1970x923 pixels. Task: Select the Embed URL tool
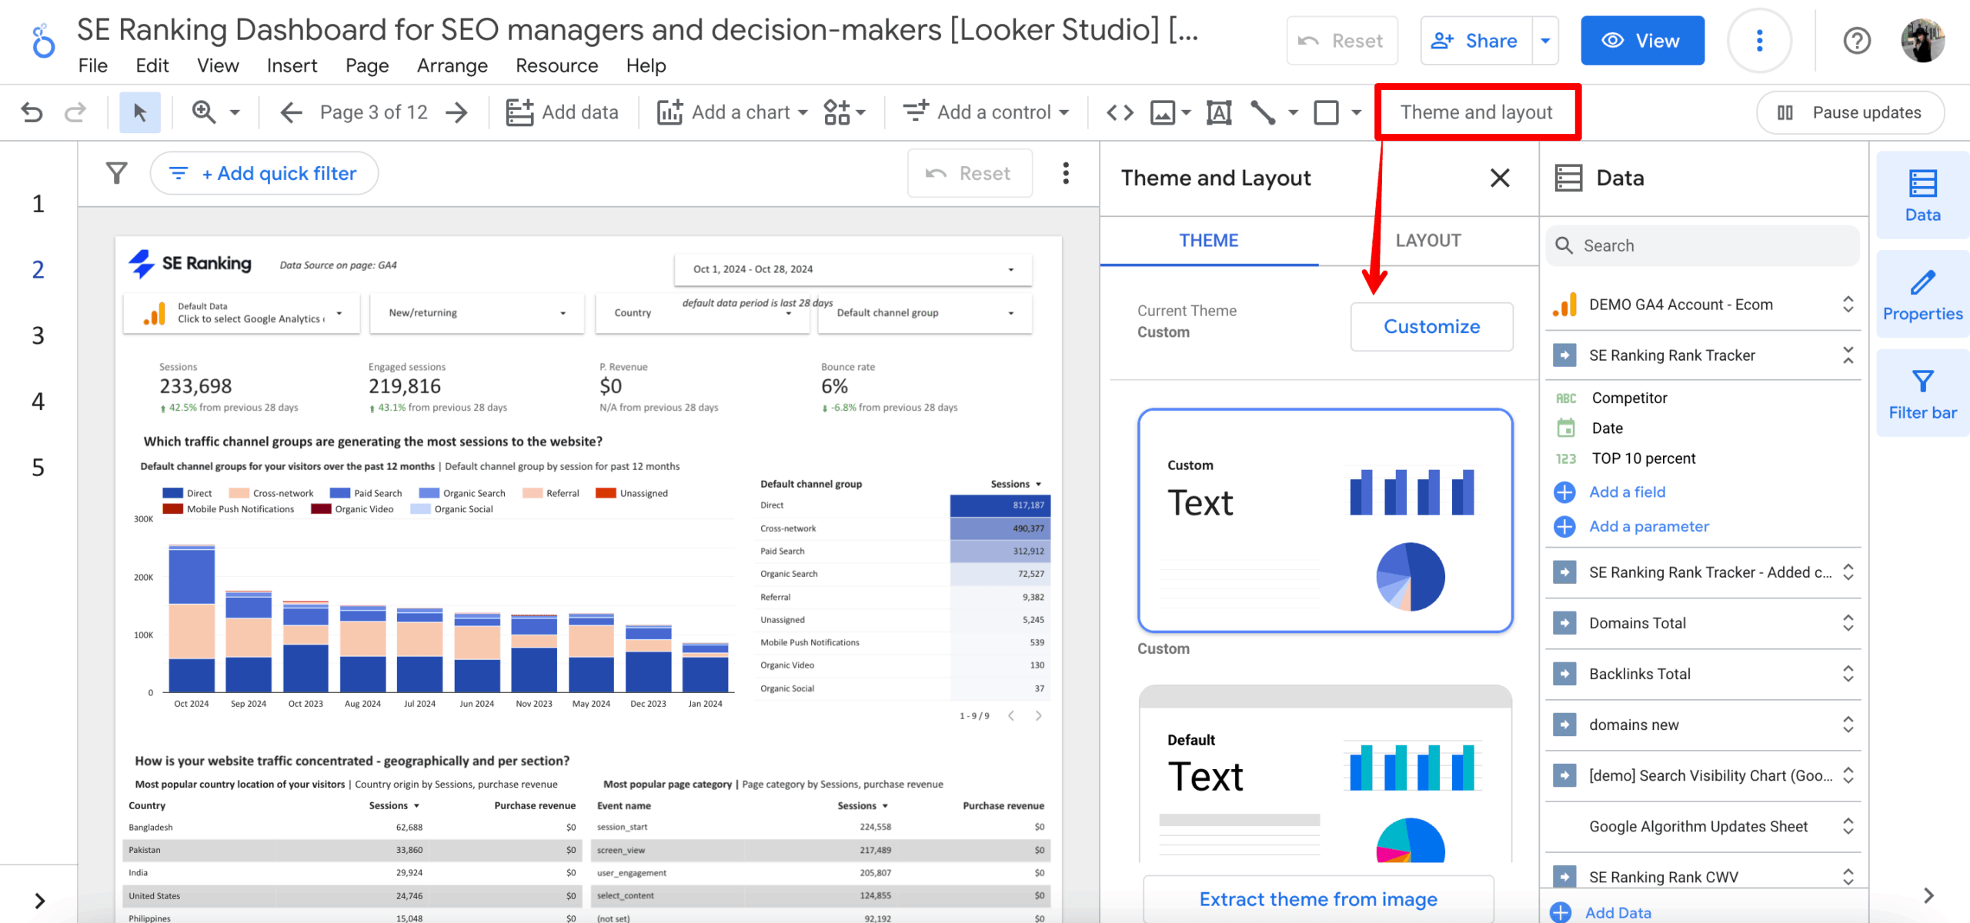pyautogui.click(x=1120, y=112)
